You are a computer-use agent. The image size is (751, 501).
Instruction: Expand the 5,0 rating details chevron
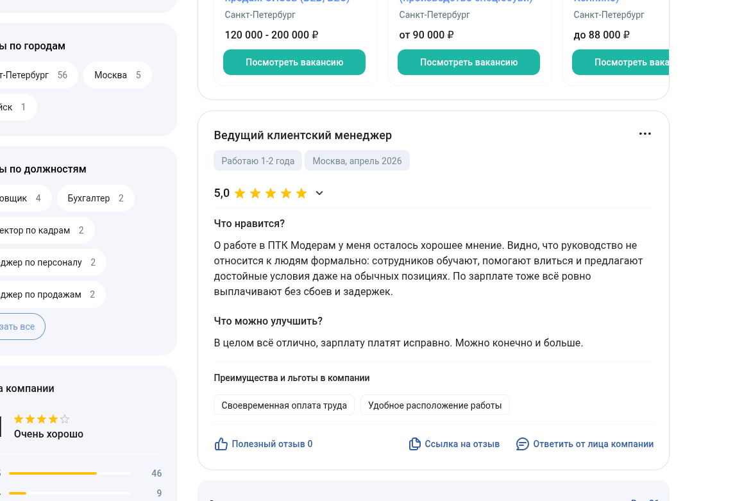click(319, 193)
